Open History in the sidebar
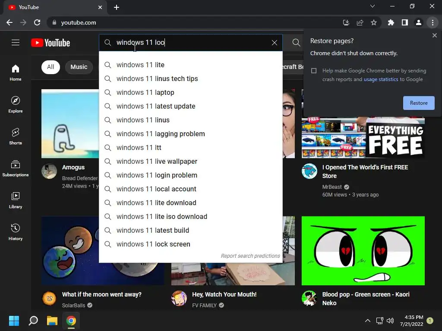The image size is (442, 331). [16, 232]
